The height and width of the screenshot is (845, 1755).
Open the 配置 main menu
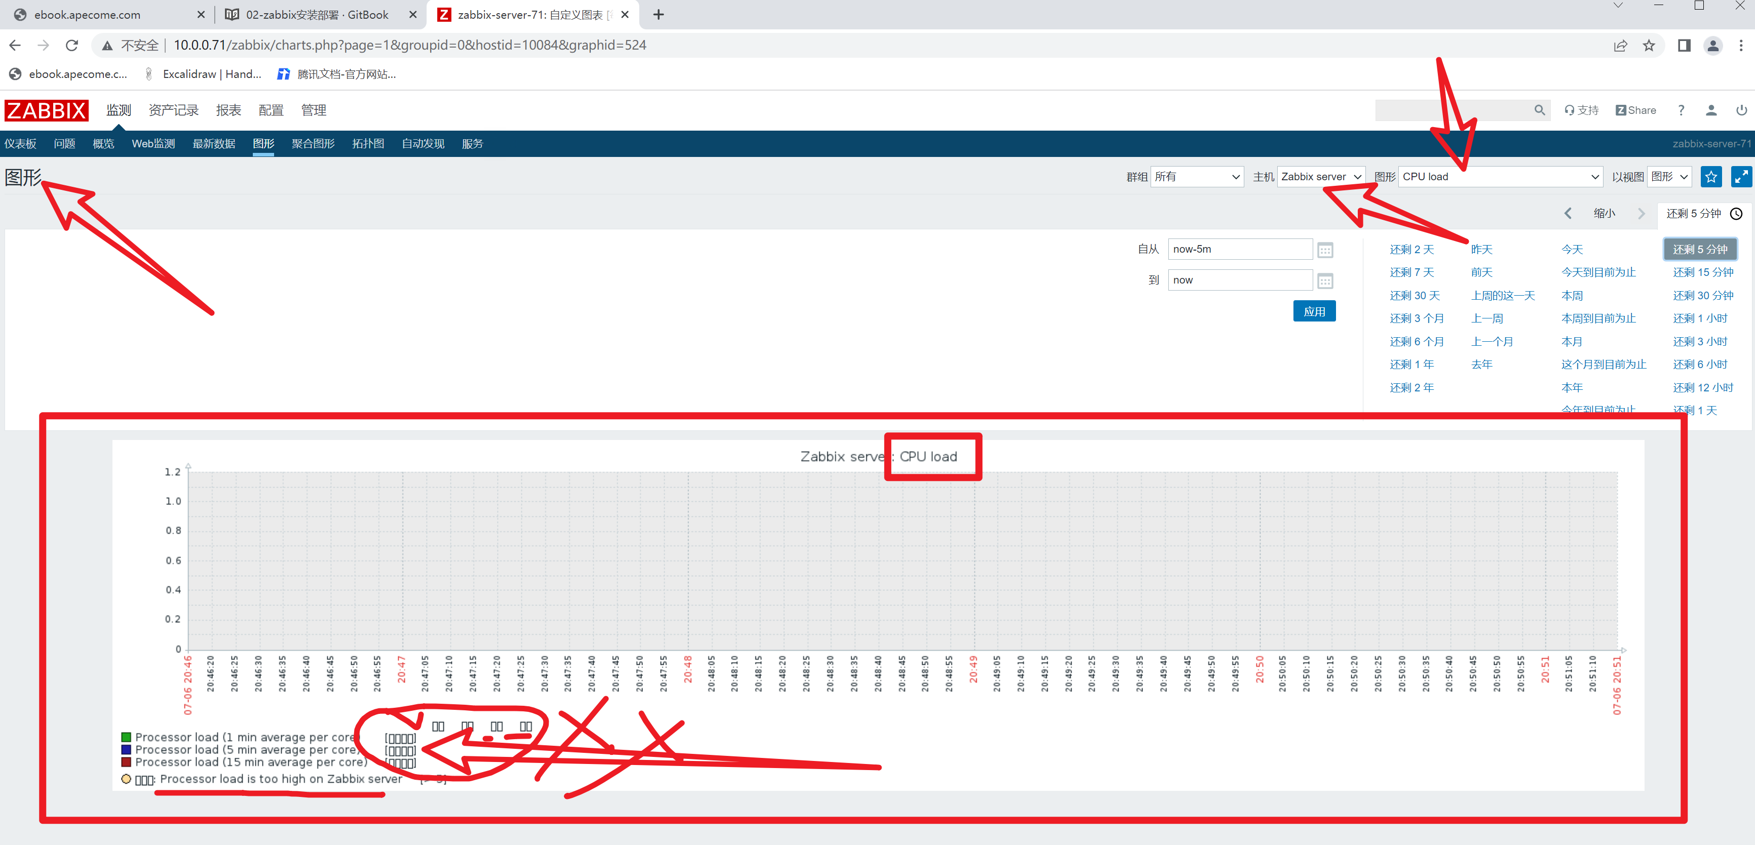tap(271, 110)
